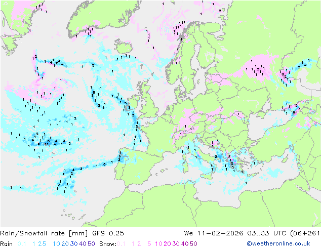Pick the Rain 0.1 legend color value

22,244
